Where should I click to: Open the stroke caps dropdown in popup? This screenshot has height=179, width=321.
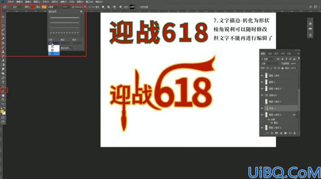tap(66, 43)
